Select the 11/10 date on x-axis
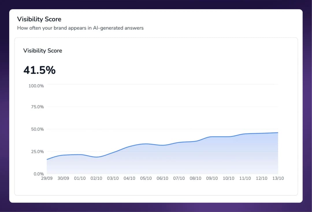 (x=245, y=178)
